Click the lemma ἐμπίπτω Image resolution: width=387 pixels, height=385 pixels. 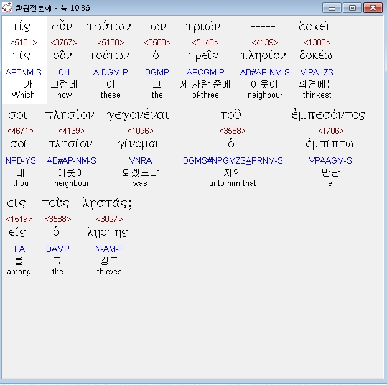pyautogui.click(x=329, y=144)
